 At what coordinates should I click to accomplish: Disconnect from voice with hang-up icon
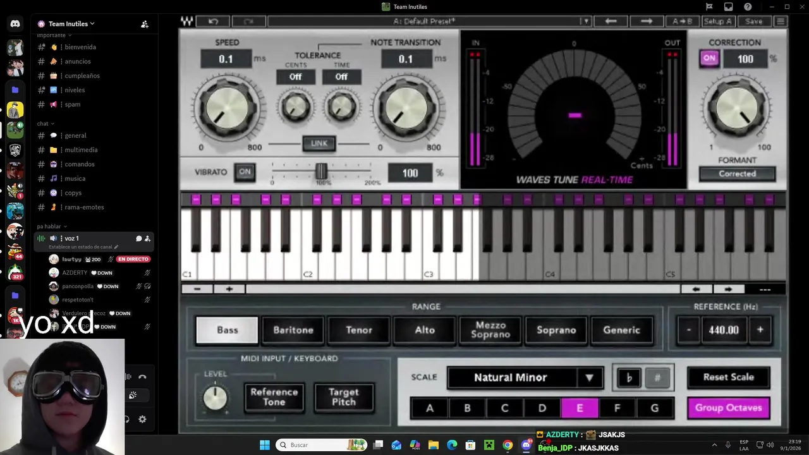(142, 377)
